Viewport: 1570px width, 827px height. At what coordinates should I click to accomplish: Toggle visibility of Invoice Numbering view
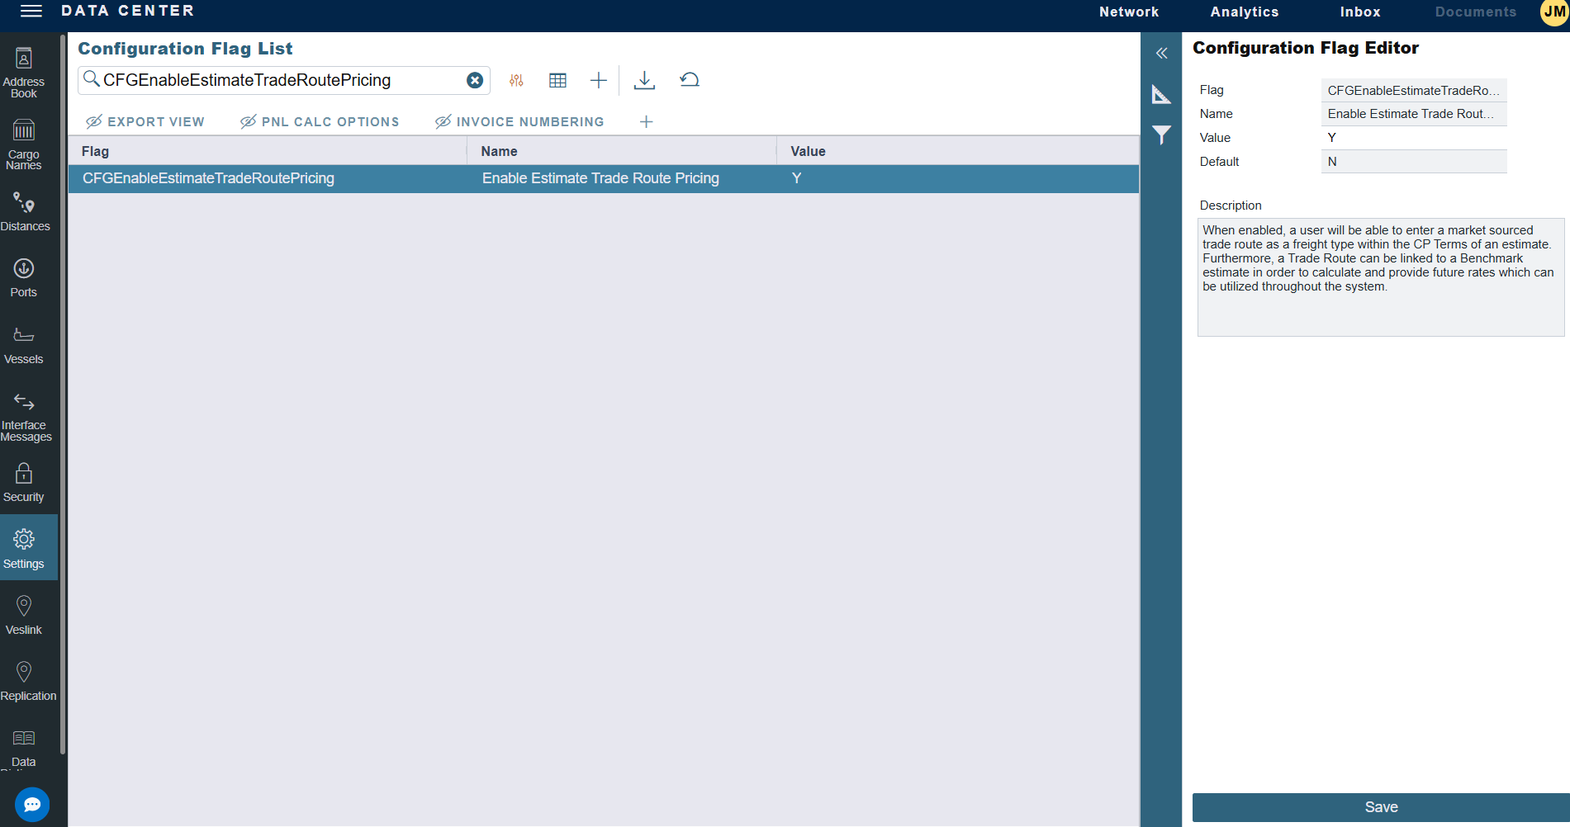coord(443,122)
